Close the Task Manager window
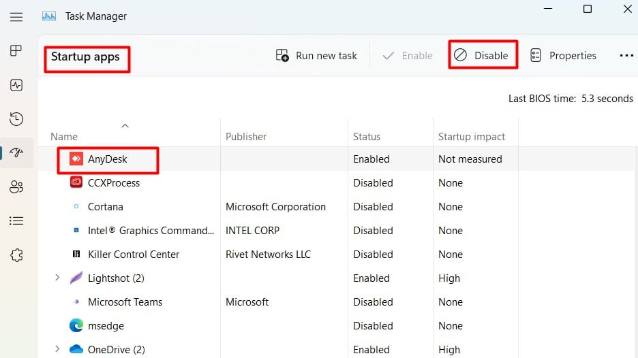 point(627,9)
